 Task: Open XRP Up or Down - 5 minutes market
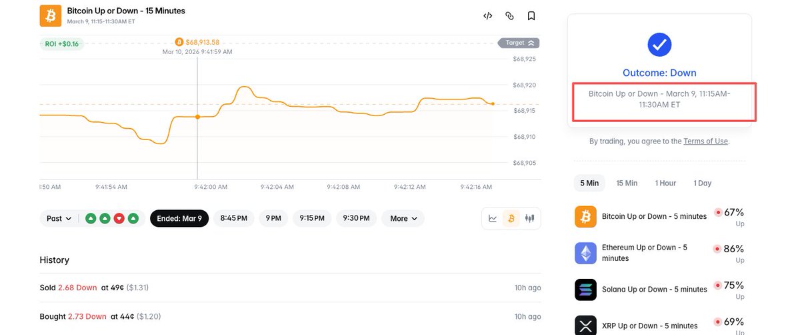pyautogui.click(x=650, y=326)
